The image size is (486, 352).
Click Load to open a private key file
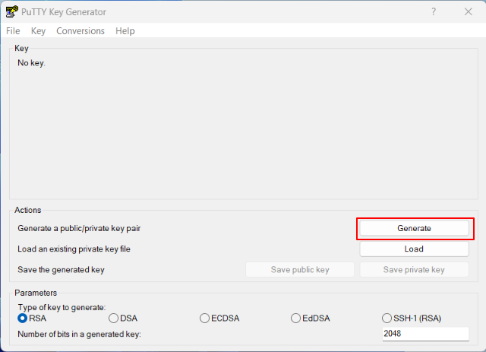click(x=414, y=249)
